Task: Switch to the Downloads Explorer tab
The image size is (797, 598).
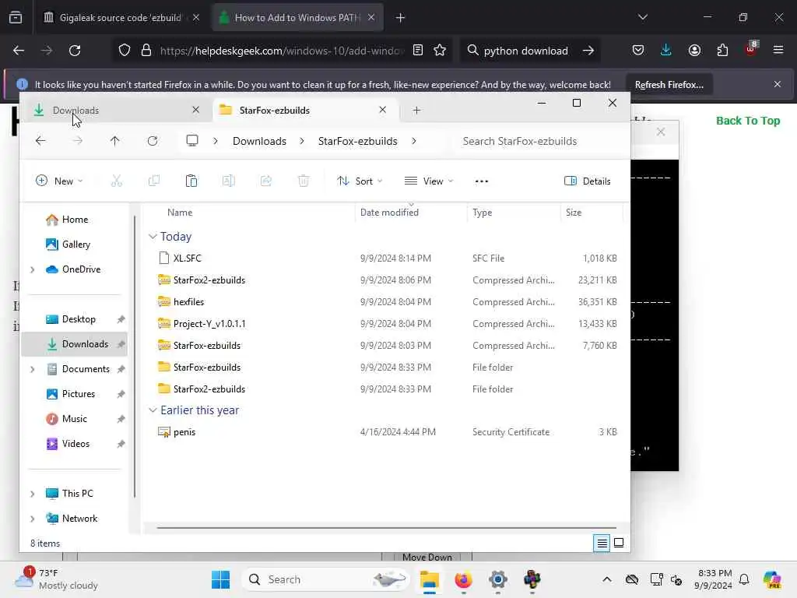Action: [x=116, y=111]
